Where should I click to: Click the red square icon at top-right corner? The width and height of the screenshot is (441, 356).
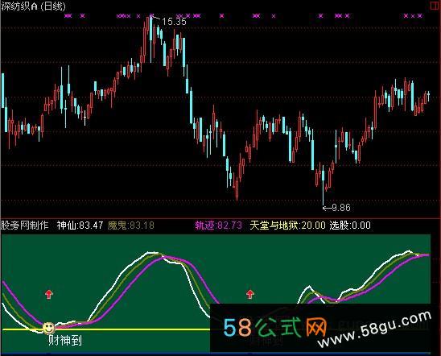coord(435,6)
